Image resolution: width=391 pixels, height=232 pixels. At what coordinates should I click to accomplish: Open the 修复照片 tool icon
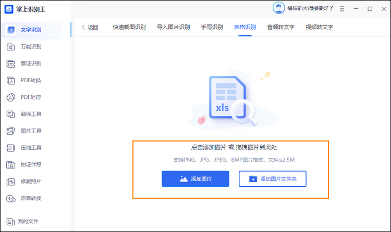tap(10, 182)
